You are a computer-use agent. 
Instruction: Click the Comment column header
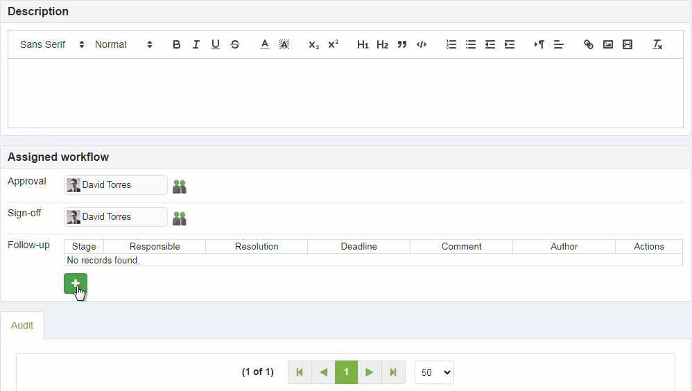point(462,246)
